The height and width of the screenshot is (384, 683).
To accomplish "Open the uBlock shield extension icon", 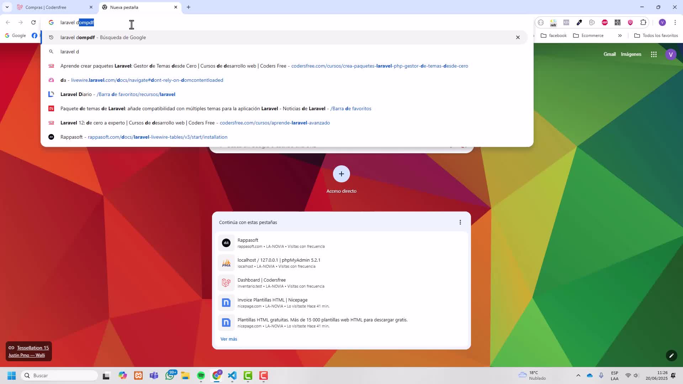I will click(x=630, y=22).
